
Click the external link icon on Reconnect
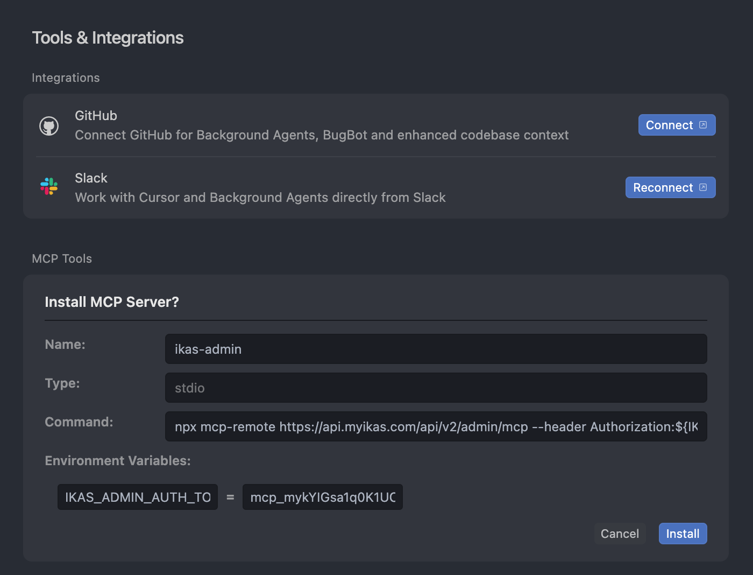703,187
